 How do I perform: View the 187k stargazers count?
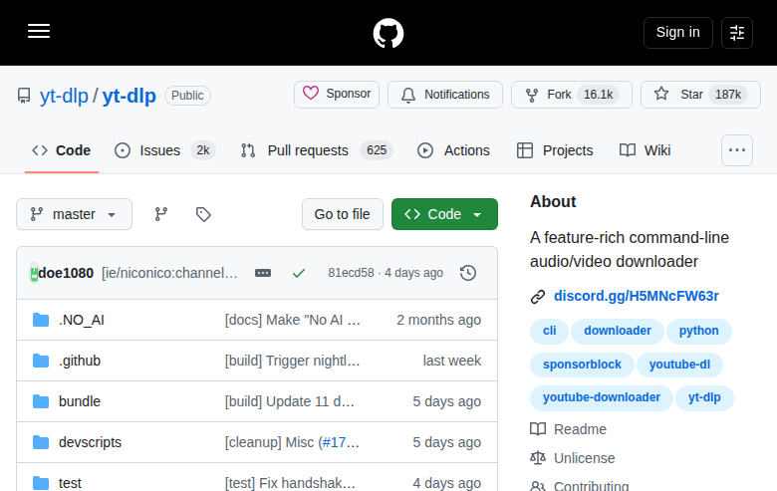(728, 95)
